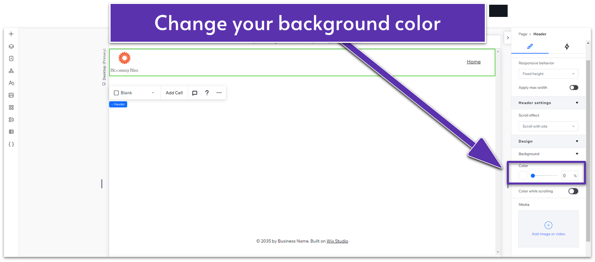Open the CMS table icon
Image resolution: width=595 pixels, height=262 pixels.
click(11, 132)
